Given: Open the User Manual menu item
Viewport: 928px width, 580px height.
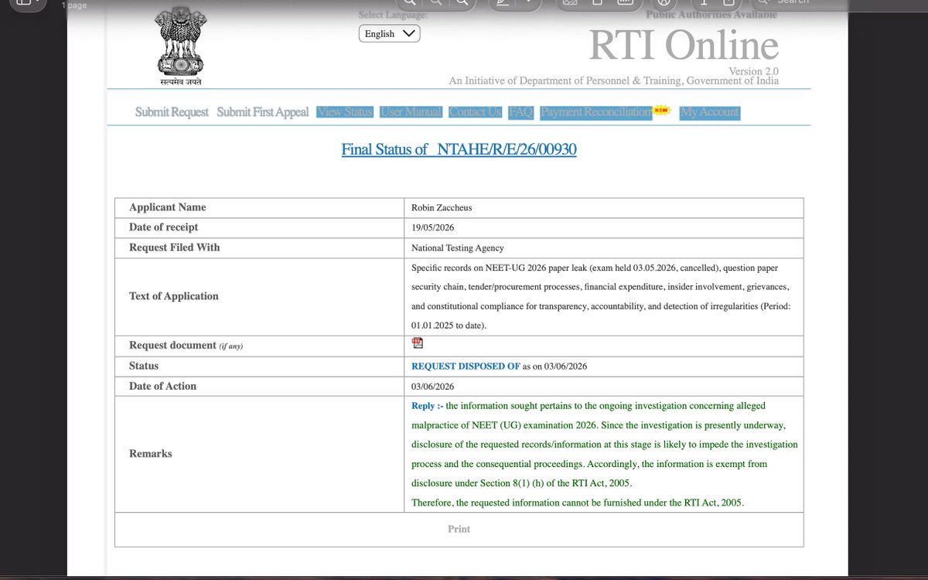Looking at the screenshot, I should coord(411,112).
